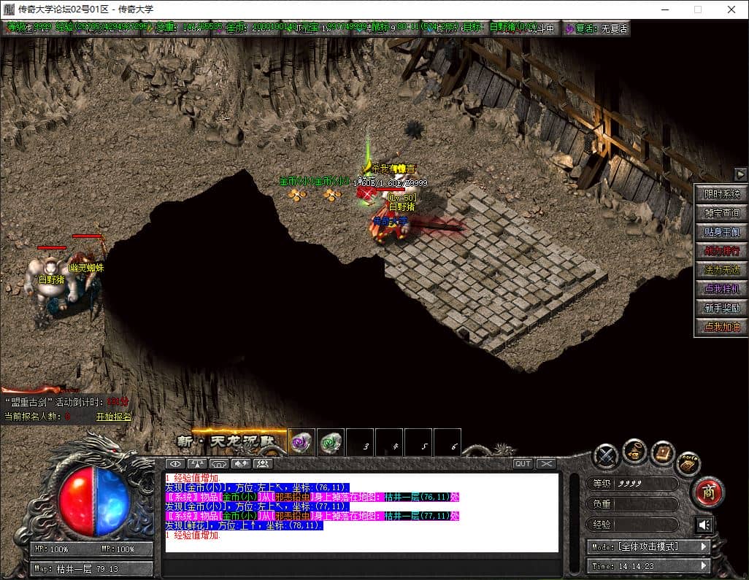
Task: Click the 负重 weight bar
Action: 631,504
